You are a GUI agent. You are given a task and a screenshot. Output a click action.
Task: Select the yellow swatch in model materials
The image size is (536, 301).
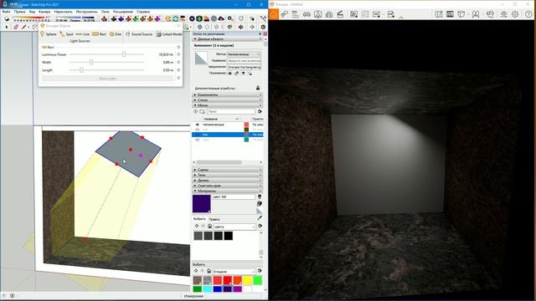248,281
